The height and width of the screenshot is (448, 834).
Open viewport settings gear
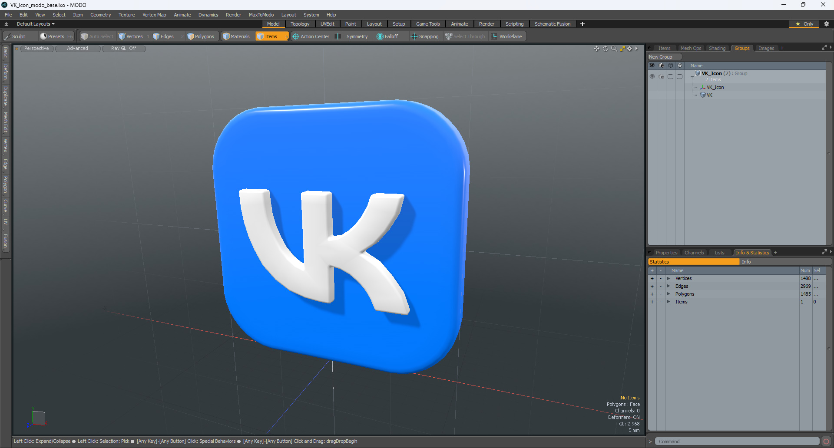[x=629, y=49]
